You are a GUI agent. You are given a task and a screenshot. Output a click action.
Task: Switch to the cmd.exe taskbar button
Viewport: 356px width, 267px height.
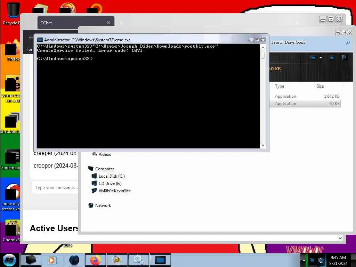(x=160, y=260)
